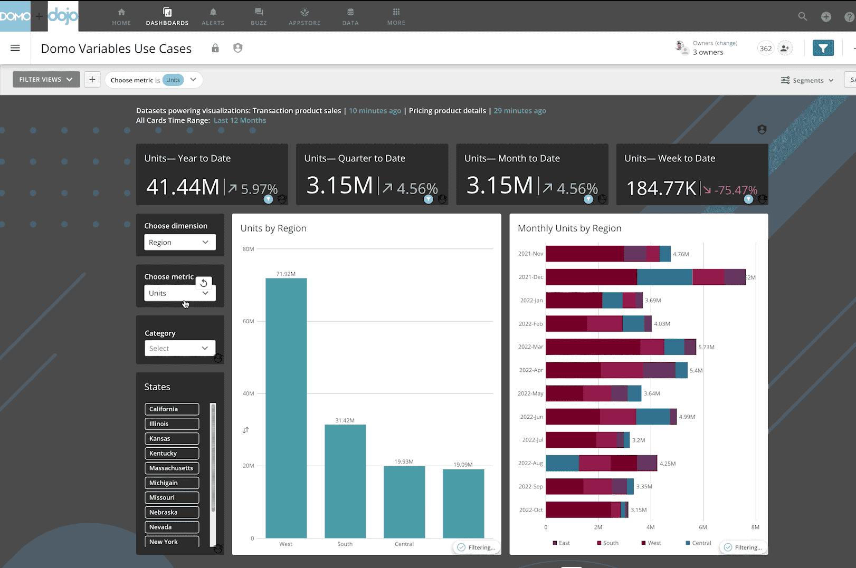Click filter icon on Units Quarter to Date card

[429, 199]
